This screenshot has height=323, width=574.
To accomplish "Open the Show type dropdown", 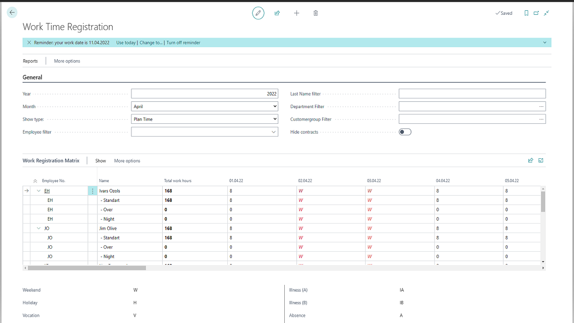I will click(x=204, y=119).
